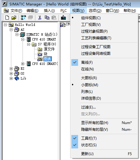The width and height of the screenshot is (140, 160).
Task: Click the second CPU 410 SMART icon
Action: tap(29, 64)
